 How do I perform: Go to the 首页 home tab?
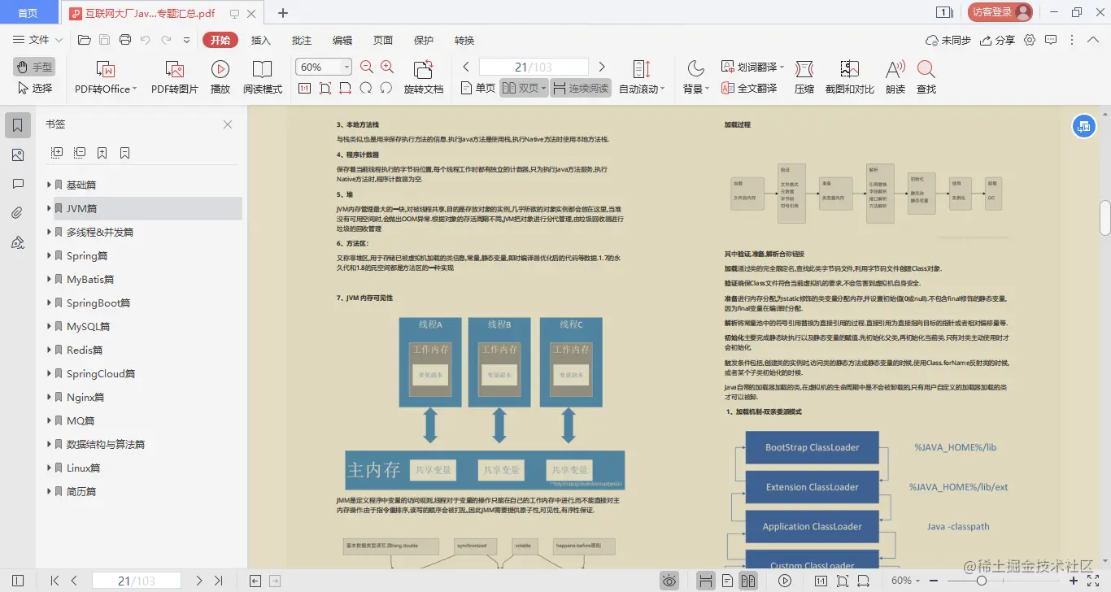coord(28,13)
